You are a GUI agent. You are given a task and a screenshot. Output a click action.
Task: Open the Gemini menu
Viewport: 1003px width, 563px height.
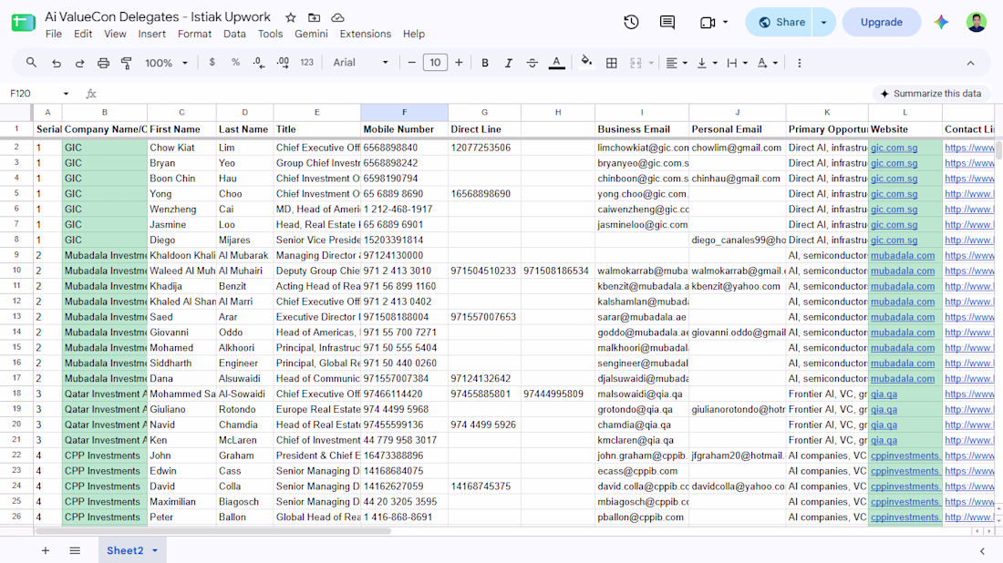[x=311, y=34]
